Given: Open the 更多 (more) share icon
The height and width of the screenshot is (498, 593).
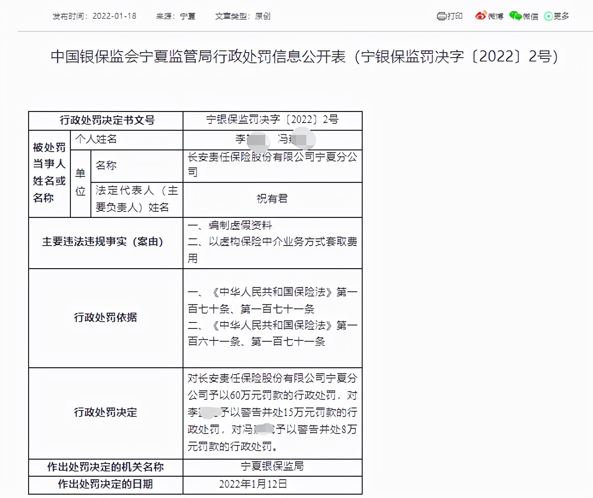Looking at the screenshot, I should [548, 16].
